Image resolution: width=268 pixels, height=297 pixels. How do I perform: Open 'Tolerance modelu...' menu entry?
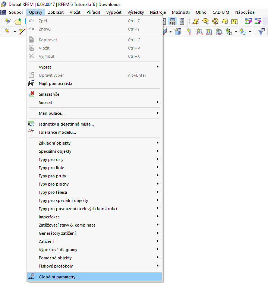click(x=94, y=132)
